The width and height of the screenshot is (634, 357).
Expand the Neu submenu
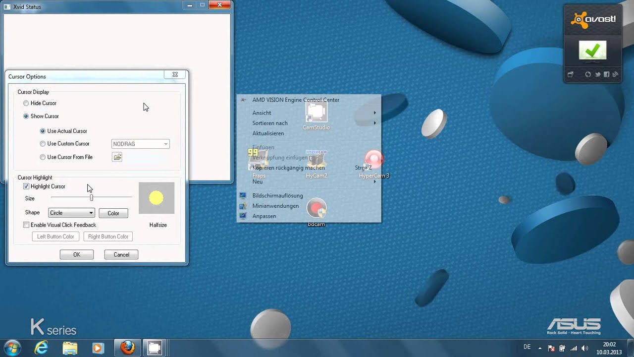309,181
